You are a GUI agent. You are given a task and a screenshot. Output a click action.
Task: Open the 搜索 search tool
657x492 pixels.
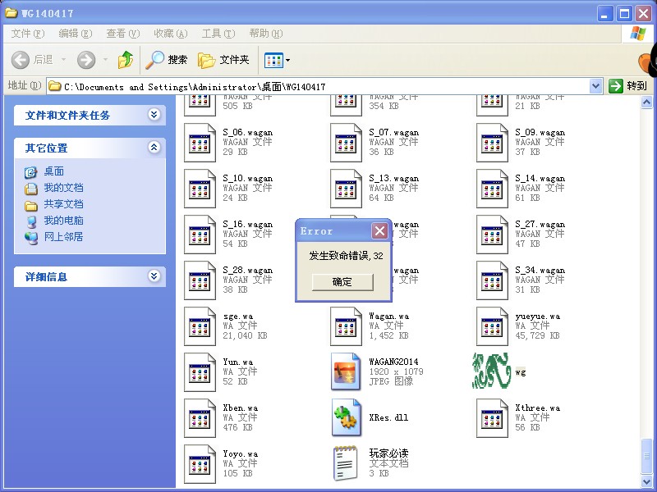click(x=167, y=60)
